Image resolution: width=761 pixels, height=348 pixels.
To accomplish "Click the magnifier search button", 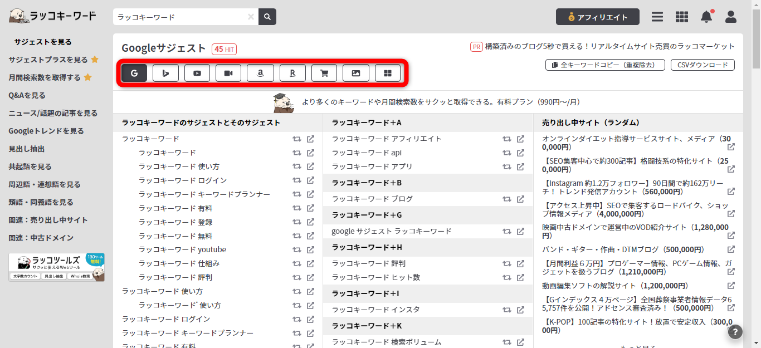I will tap(267, 17).
